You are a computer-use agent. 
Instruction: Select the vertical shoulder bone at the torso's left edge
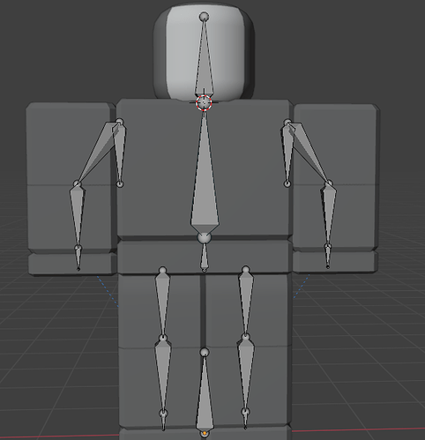(x=119, y=153)
